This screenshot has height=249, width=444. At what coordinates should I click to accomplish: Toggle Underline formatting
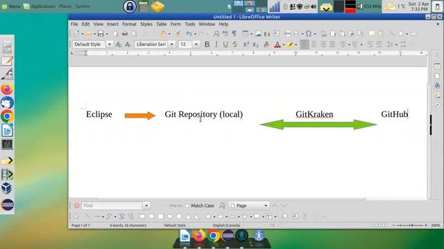point(225,44)
